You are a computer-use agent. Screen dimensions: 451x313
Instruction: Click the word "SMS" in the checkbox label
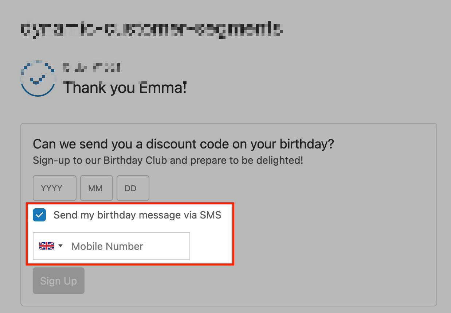click(x=211, y=215)
